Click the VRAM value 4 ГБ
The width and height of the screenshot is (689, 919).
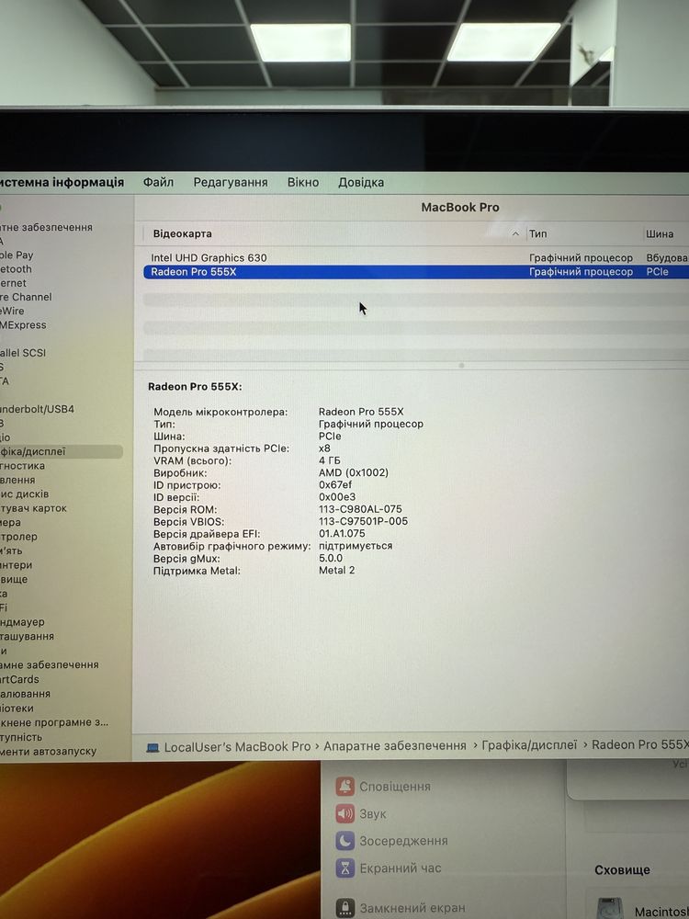(x=329, y=460)
